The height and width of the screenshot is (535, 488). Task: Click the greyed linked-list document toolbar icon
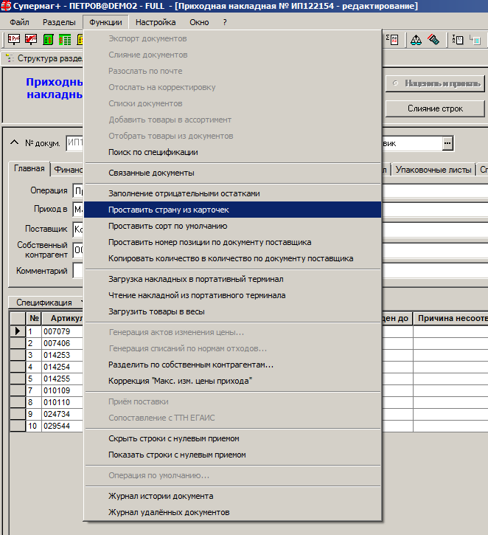coord(475,40)
